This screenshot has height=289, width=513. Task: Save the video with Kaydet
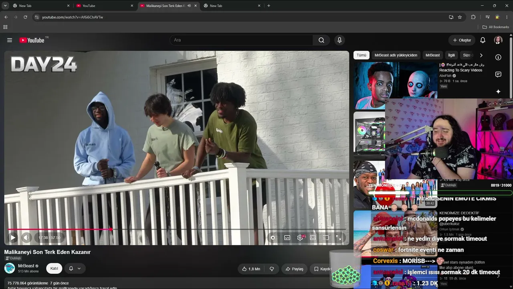322,269
